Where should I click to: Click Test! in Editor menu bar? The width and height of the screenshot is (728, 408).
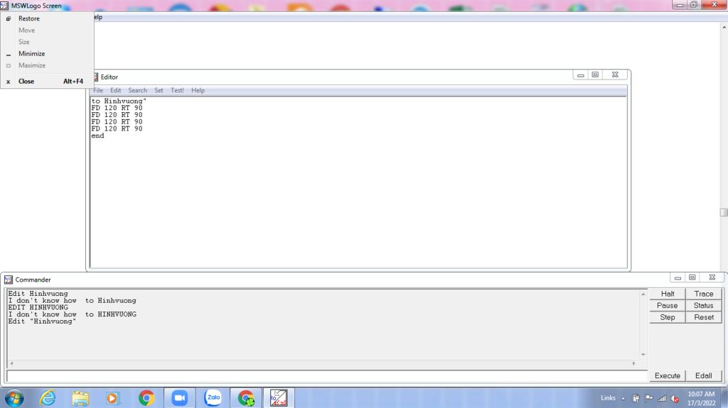pos(177,90)
